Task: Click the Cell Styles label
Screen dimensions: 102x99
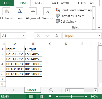Action: [x=67, y=22]
